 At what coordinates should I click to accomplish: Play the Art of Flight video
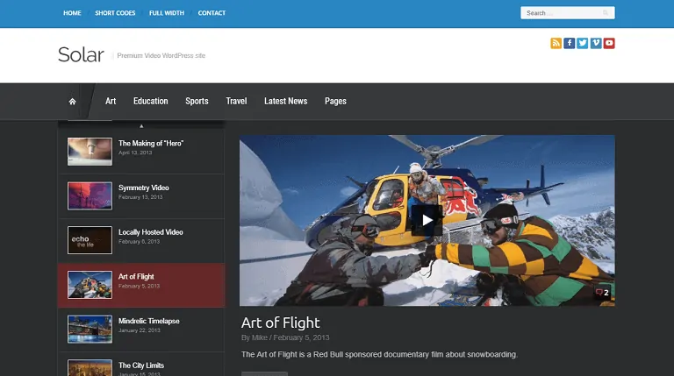click(427, 220)
